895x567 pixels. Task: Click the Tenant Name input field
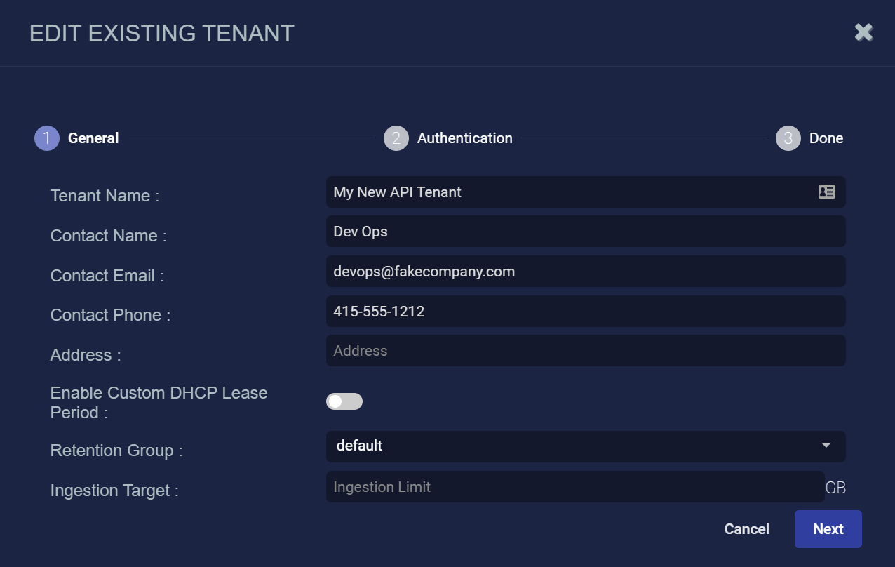pyautogui.click(x=568, y=192)
